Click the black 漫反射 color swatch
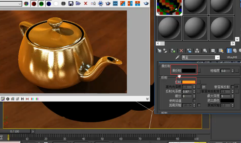Viewport: 241px width, 143px height. [x=189, y=71]
